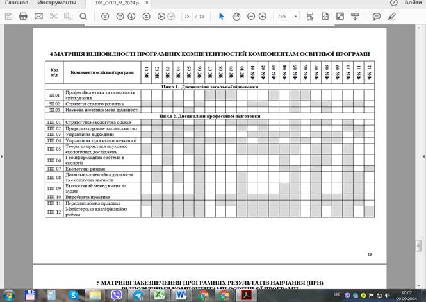
Task: Click the email envelope icon
Action: 38,16
